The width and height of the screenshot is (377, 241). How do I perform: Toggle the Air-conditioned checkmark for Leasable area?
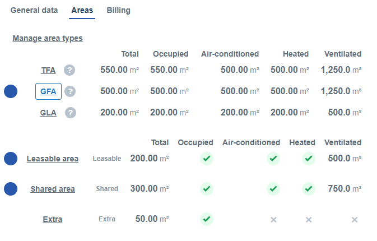tap(273, 159)
